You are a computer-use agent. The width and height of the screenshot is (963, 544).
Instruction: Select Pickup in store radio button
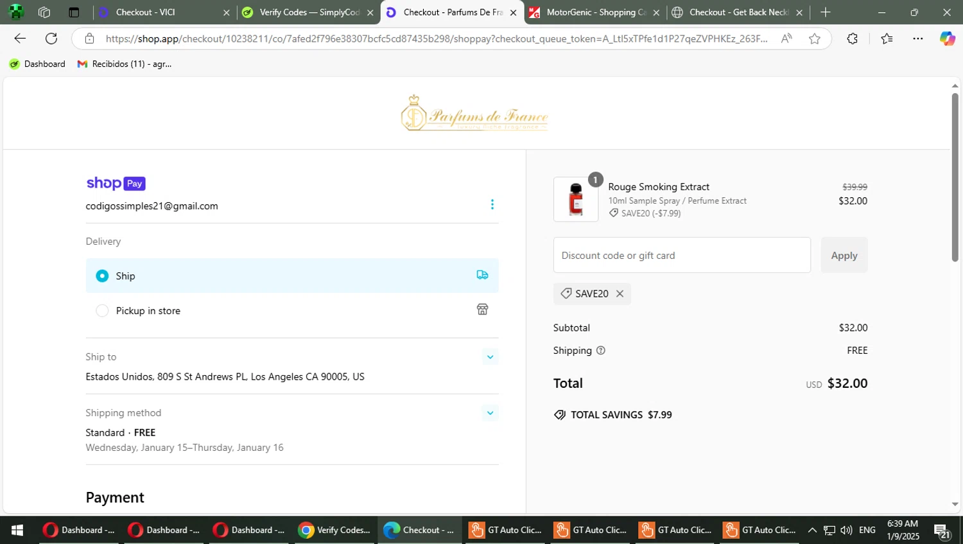(102, 311)
